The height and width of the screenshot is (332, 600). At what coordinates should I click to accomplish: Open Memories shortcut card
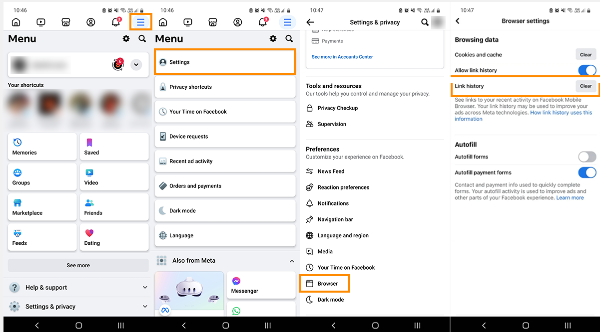pyautogui.click(x=42, y=147)
